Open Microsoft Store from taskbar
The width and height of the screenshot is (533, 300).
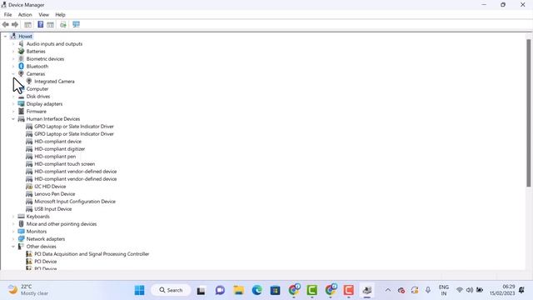[x=275, y=290]
